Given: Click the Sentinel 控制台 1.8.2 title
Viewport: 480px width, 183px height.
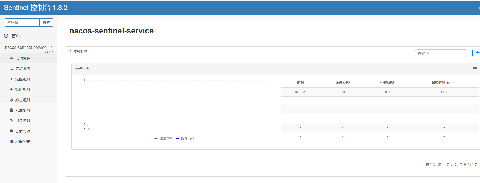Looking at the screenshot, I should pyautogui.click(x=36, y=8).
